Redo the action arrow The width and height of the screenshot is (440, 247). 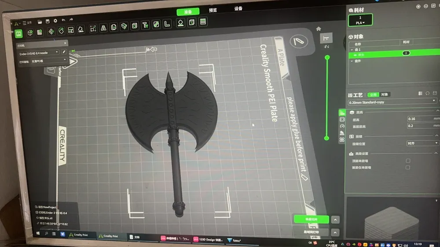[71, 20]
